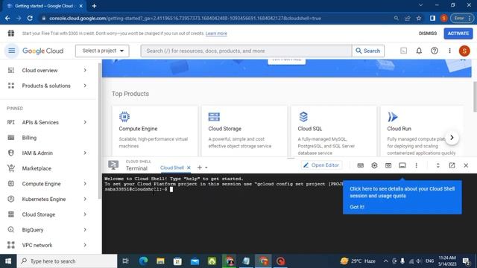Screen dimensions: 477x268
Task: Click Learn more link in banner
Action: (x=216, y=33)
